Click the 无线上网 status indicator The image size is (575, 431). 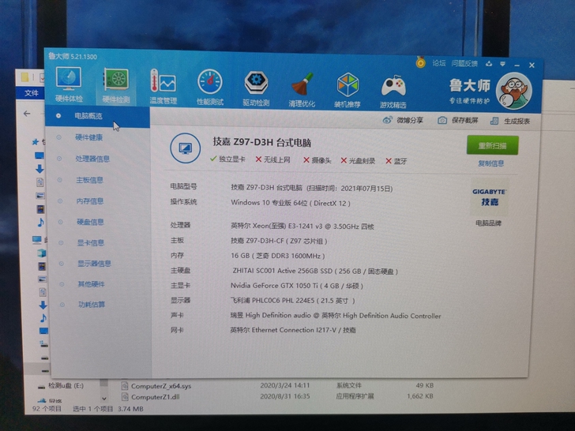pyautogui.click(x=272, y=159)
